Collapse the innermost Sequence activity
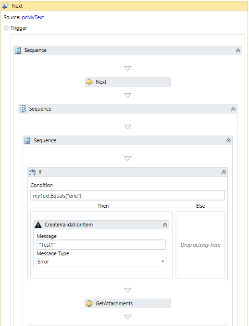The height and width of the screenshot is (326, 249). coord(228,140)
